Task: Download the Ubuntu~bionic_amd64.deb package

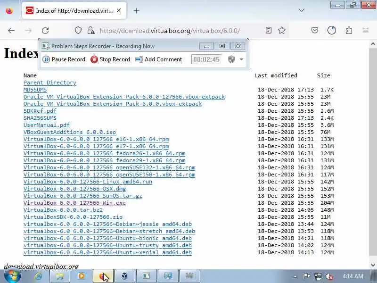Action: 108,238
